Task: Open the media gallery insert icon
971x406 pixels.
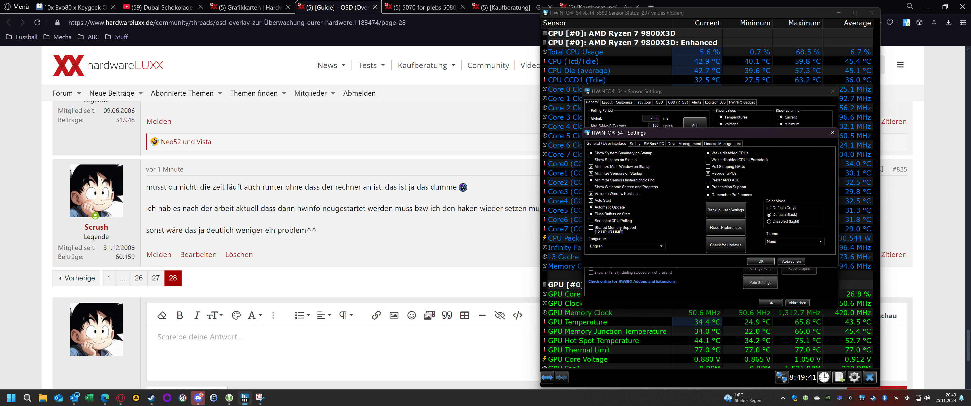Action: 429,315
